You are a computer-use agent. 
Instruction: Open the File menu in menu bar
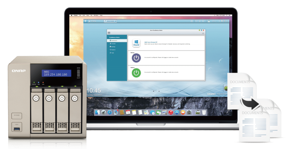80,15
